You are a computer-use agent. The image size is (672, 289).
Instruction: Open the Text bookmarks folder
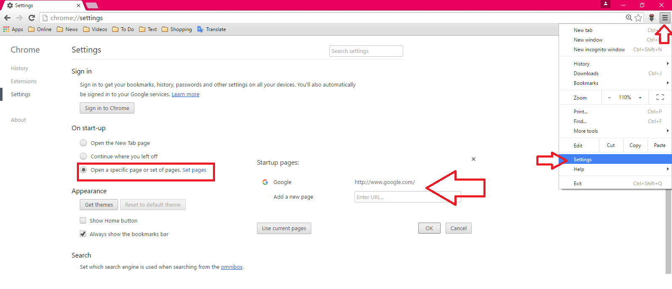(x=148, y=29)
